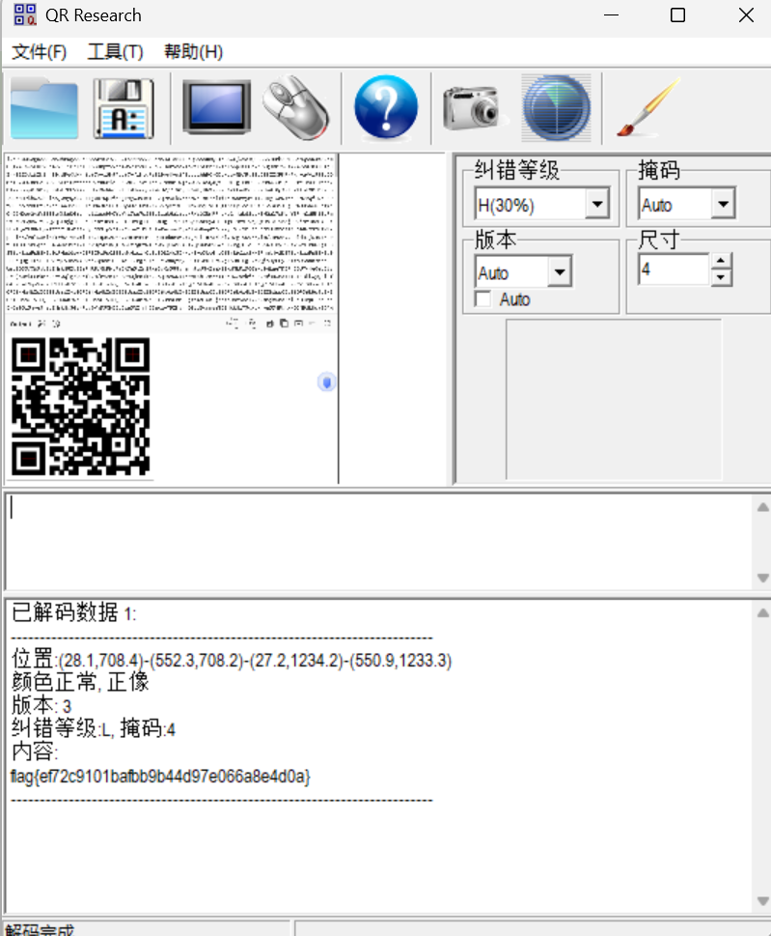Image resolution: width=771 pixels, height=936 pixels.
Task: Decrease 尺寸 value with down arrow
Action: tap(722, 277)
